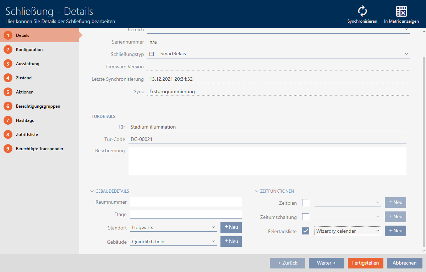
Task: Collapse the Gebäudedetails section
Action: [x=92, y=191]
